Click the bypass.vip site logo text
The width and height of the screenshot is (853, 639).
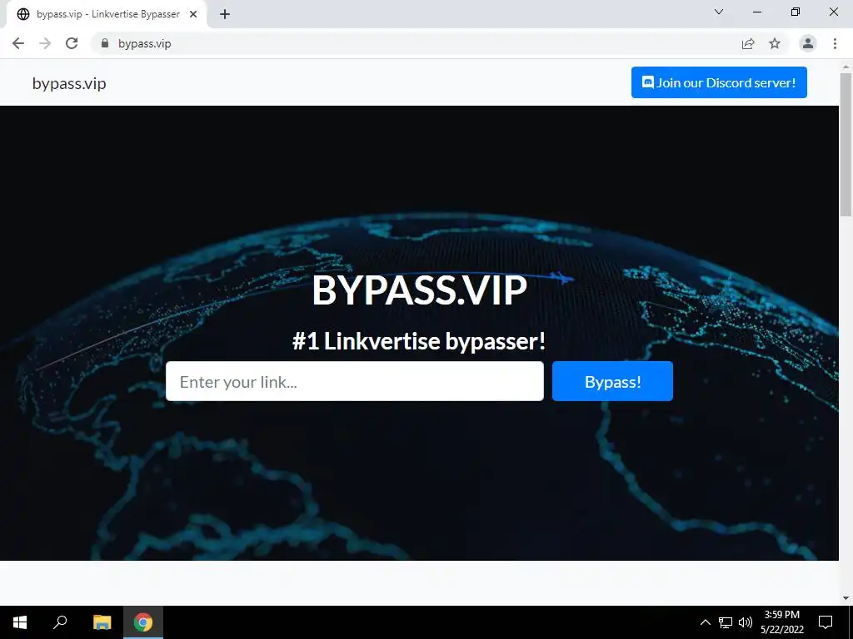pyautogui.click(x=69, y=83)
